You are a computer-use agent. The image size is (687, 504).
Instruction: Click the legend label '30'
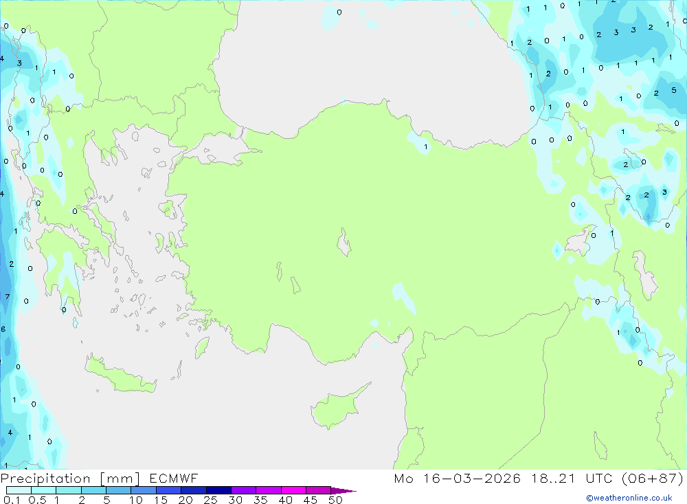click(x=236, y=500)
